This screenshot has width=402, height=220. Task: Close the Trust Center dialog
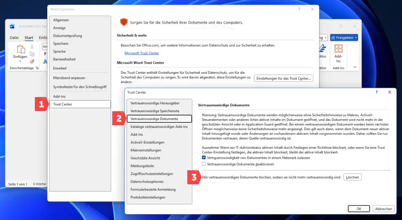tap(390, 92)
